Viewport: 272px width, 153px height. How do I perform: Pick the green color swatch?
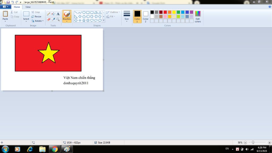point(178,12)
